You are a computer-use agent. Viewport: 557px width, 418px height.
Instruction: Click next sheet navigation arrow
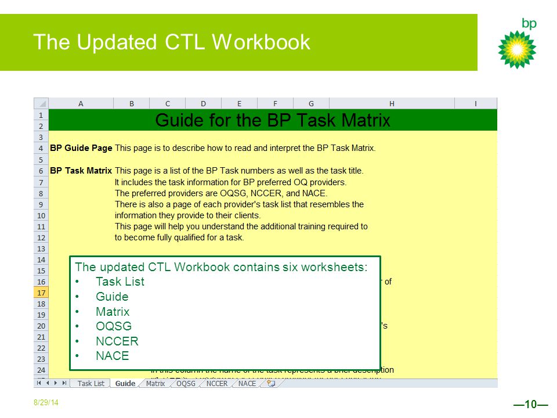pos(56,383)
